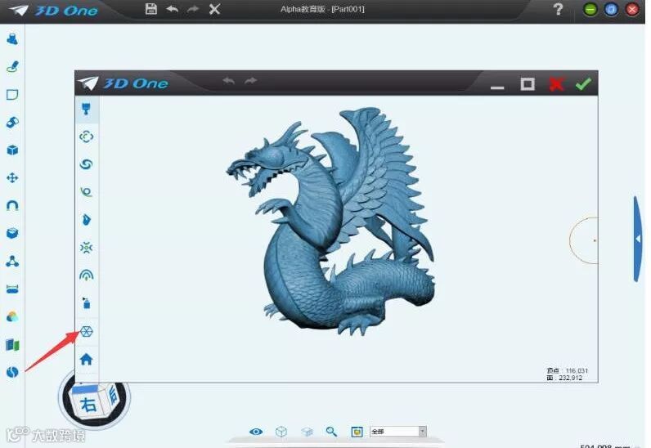Click the blue-green book icon in sidebar

click(x=12, y=345)
